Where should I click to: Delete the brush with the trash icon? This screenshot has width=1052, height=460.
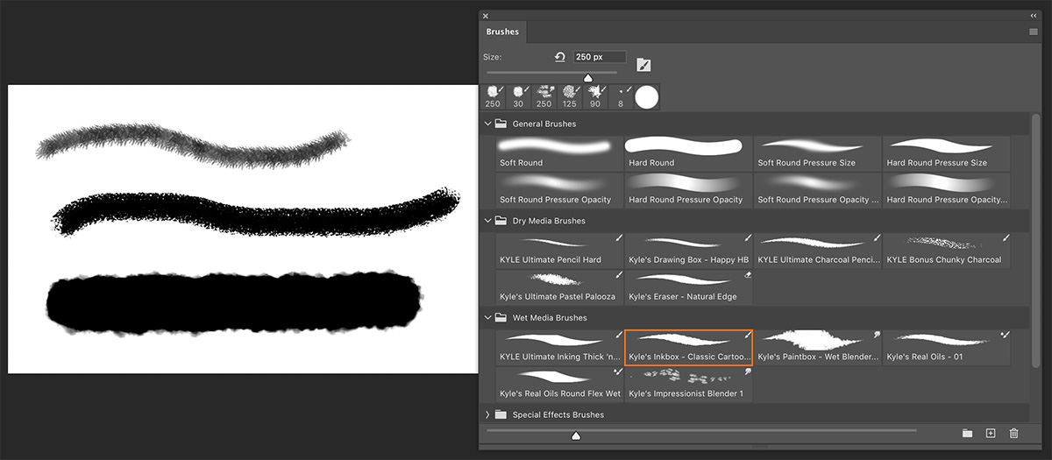[x=1014, y=433]
